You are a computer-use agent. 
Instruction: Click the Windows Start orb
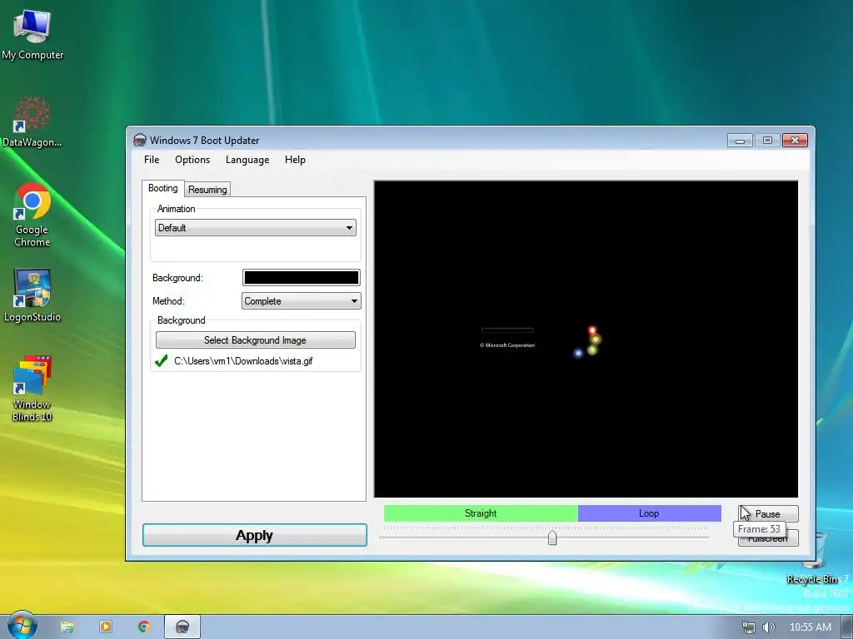(x=22, y=626)
